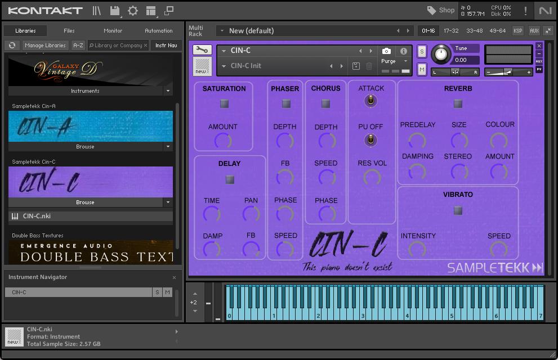Click the camera snapshot icon
The width and height of the screenshot is (558, 360).
(x=386, y=51)
